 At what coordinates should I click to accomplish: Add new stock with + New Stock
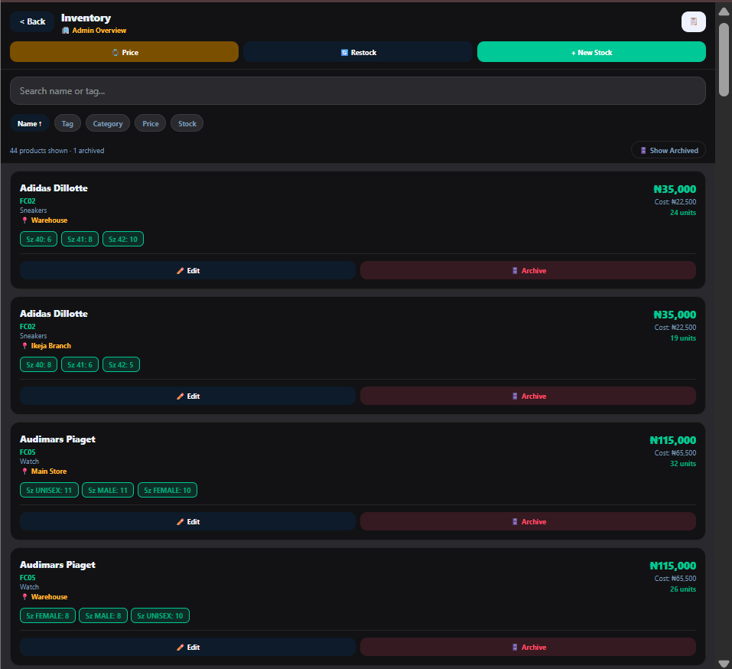pos(591,52)
